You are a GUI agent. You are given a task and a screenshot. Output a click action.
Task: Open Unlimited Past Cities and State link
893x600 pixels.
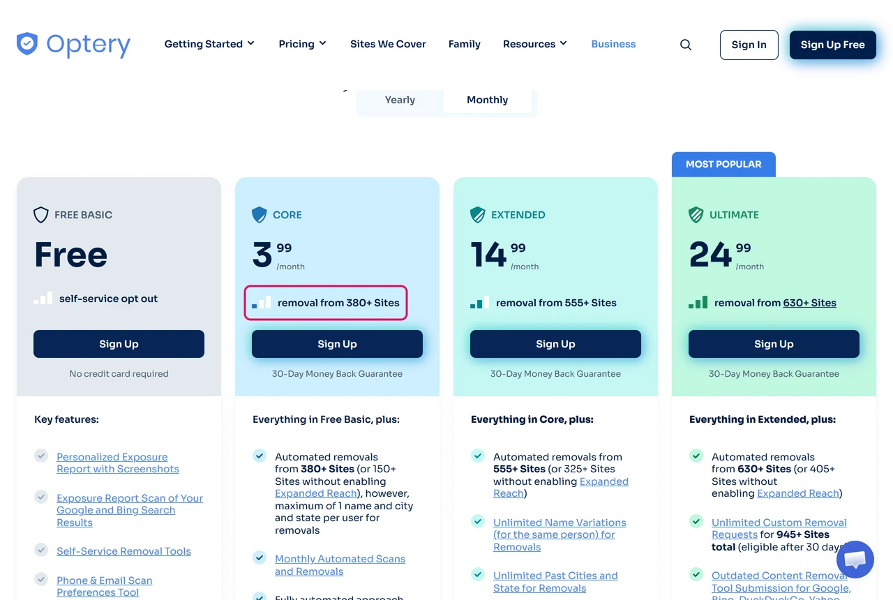click(555, 582)
